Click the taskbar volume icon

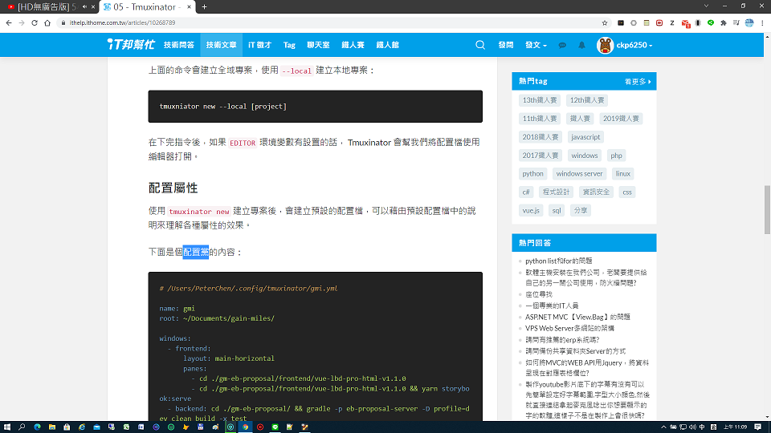[x=692, y=427]
